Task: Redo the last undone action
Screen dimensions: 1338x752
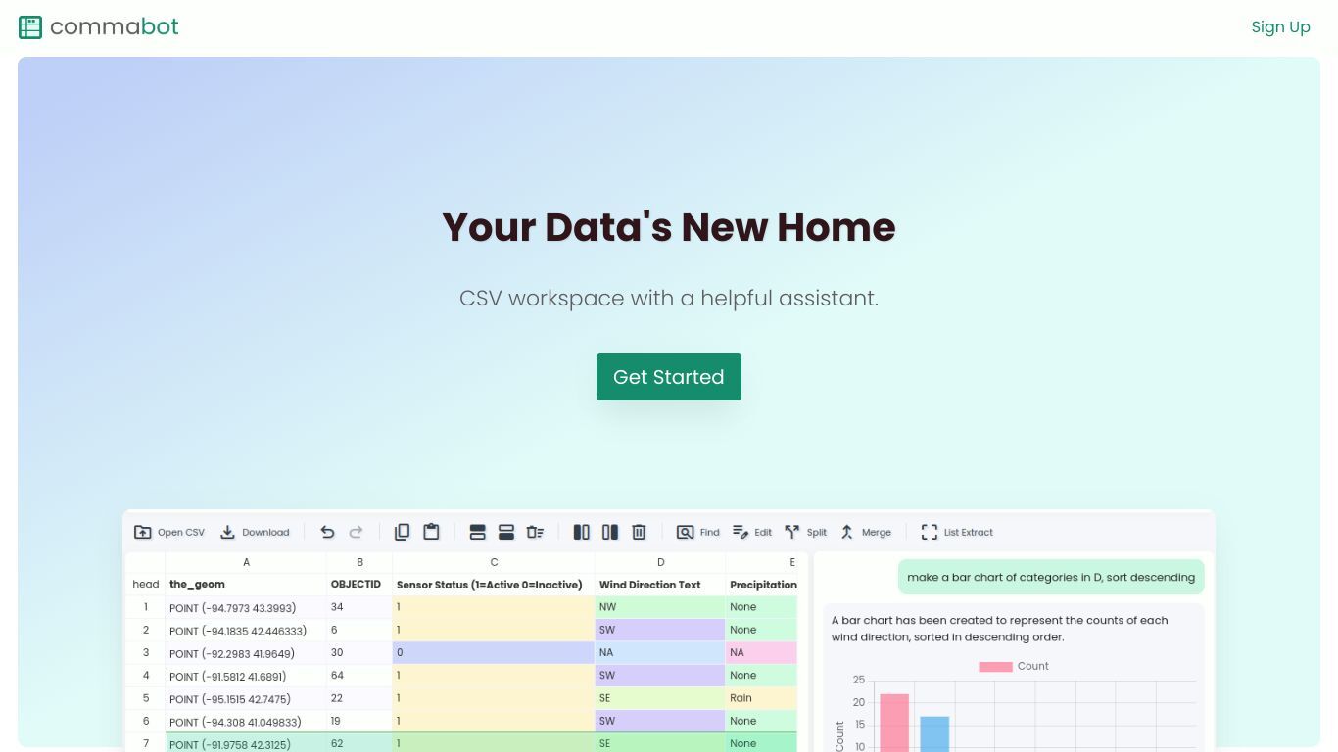Action: tap(356, 532)
